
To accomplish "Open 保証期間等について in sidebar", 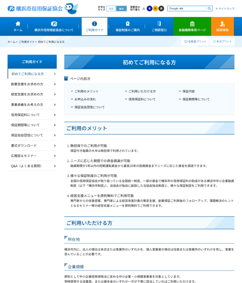I will [32, 125].
